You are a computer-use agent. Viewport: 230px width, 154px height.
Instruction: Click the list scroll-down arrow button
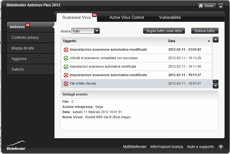pyautogui.click(x=215, y=86)
